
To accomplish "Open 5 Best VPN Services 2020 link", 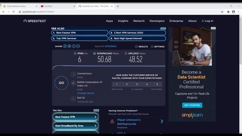I will coord(138,33).
